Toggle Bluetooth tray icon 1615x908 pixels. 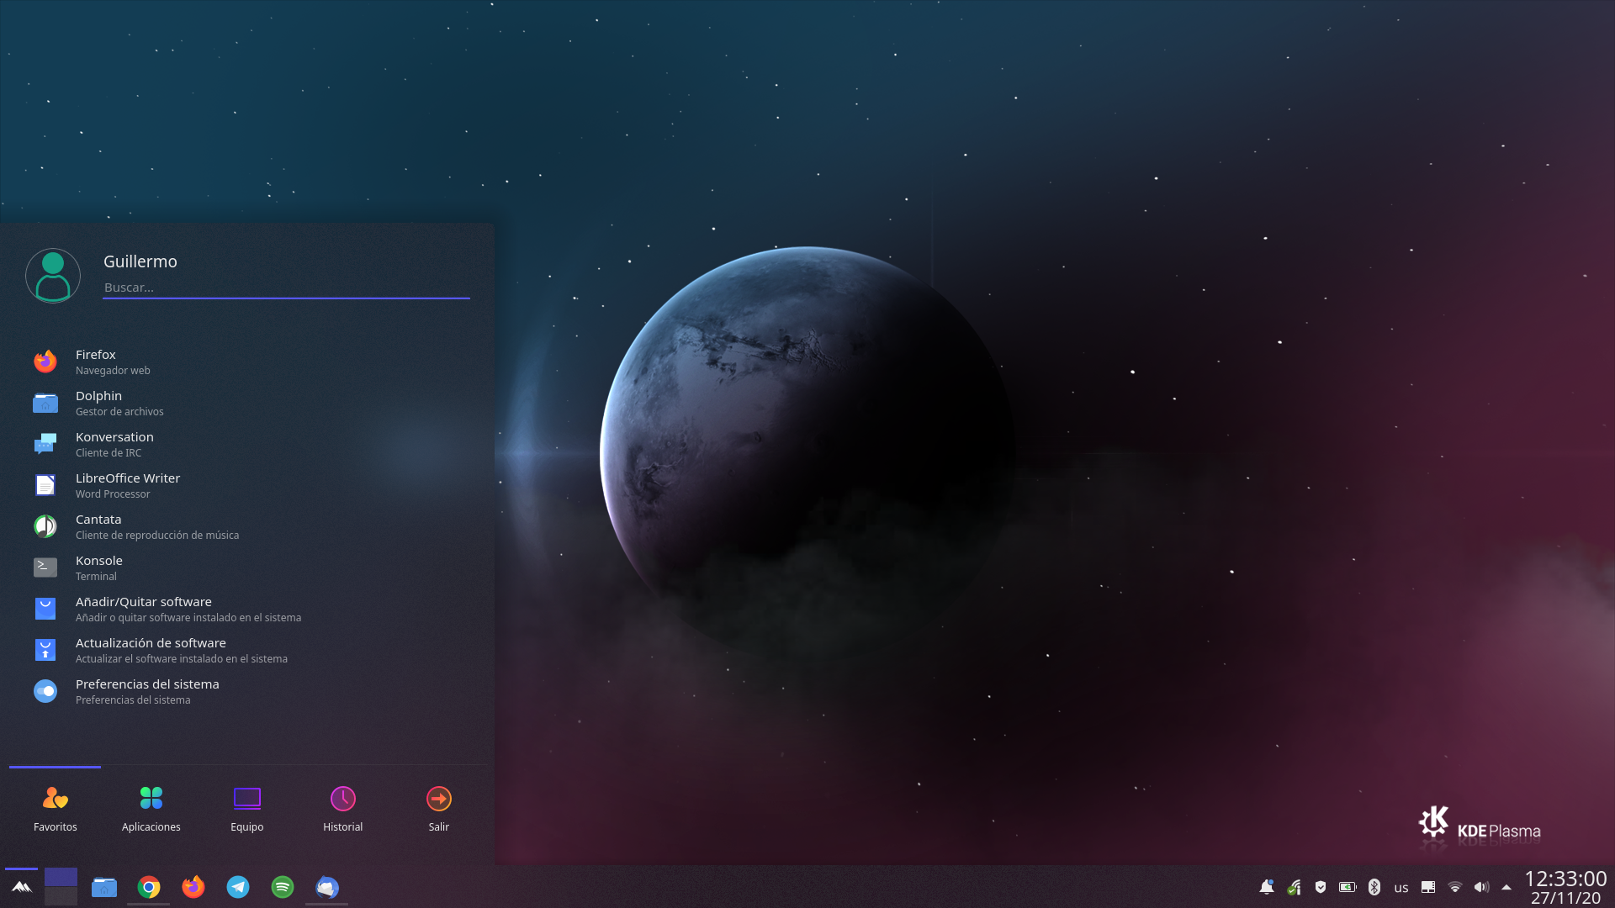[1374, 887]
